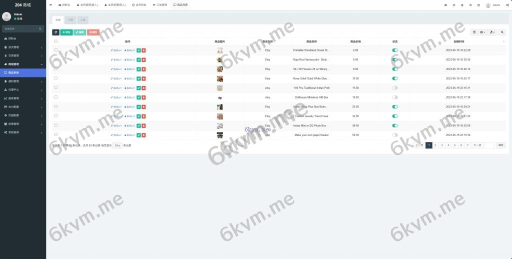Enable status switch for Dollhouse Miniature Gift Box
512x259 pixels.
pyautogui.click(x=395, y=97)
